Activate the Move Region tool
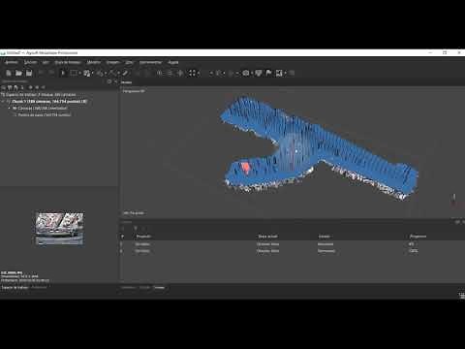Image resolution: width=465 pixels, height=349 pixels. tap(86, 73)
